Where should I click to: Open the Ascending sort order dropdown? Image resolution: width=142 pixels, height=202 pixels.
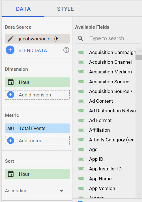point(37,191)
